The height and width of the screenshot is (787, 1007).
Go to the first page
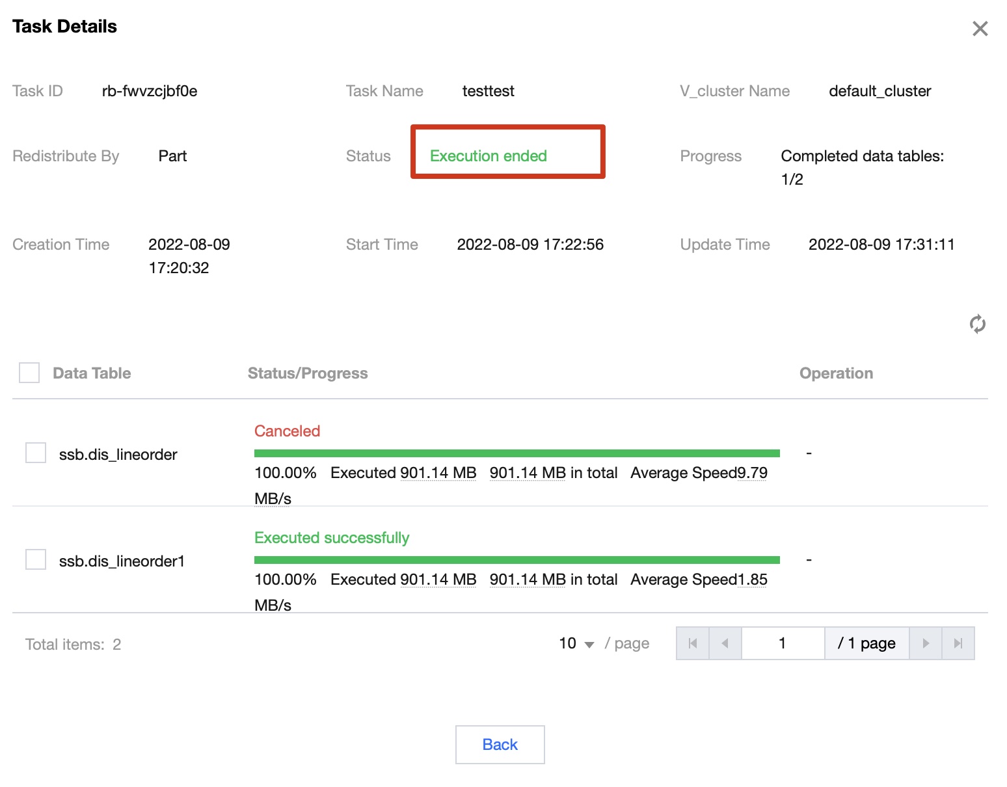click(x=693, y=643)
